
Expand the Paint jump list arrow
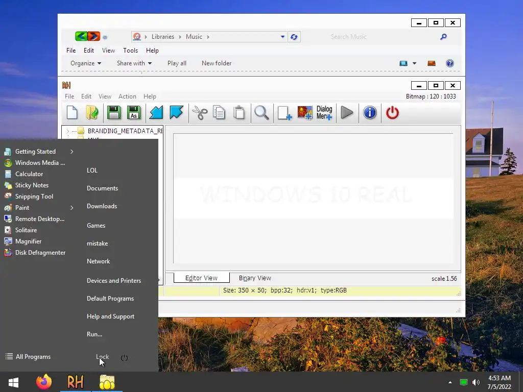click(x=72, y=208)
